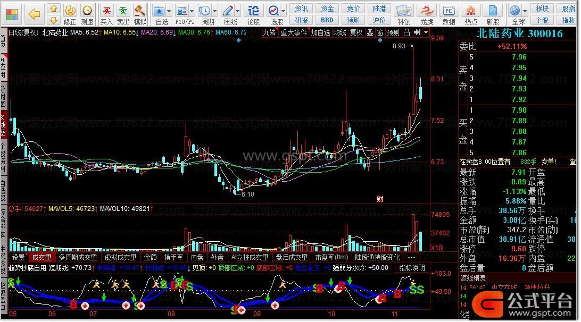Click 指标说明 indicator description button
The height and width of the screenshot is (322, 581).
pos(412,268)
